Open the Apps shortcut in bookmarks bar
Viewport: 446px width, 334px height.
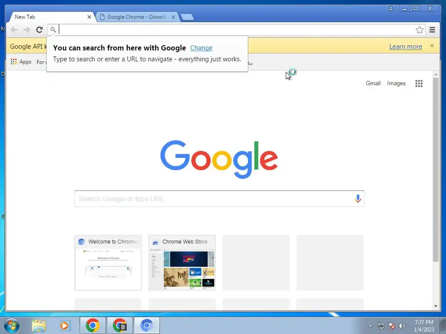pos(21,62)
